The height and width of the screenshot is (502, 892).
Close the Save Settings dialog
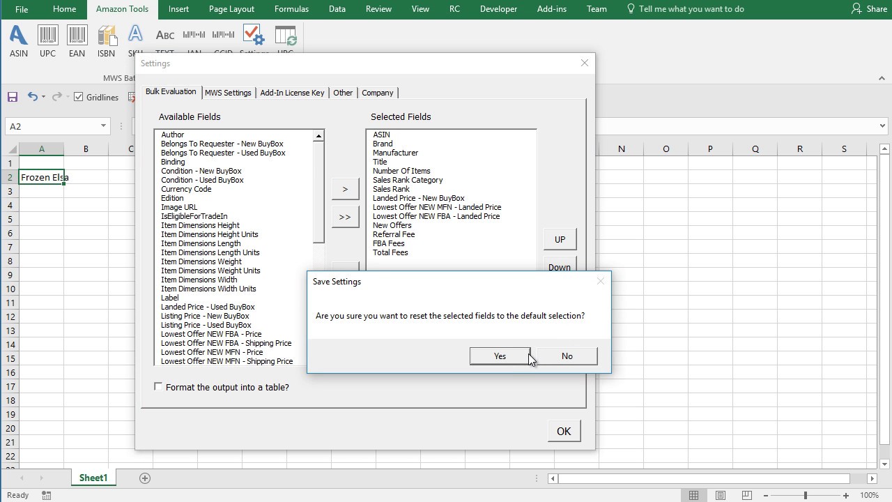click(x=601, y=282)
